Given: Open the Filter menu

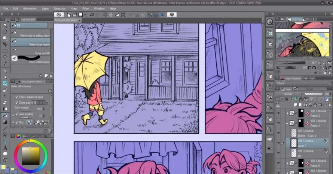Looking at the screenshot, I should [x=85, y=8].
